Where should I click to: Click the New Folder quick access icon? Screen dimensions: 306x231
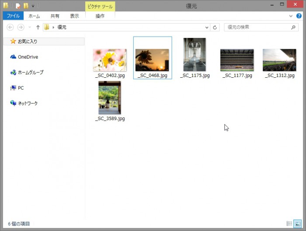pos(26,6)
